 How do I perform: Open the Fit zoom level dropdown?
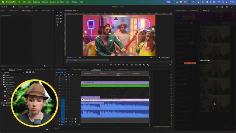82,58
